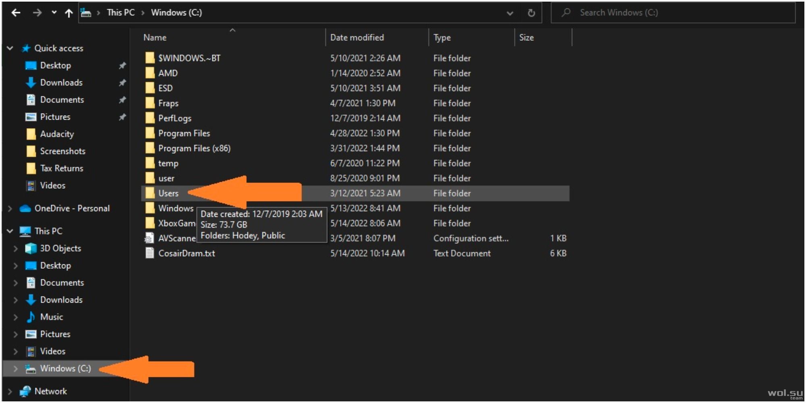
Task: Click the Search Windows (C:) field
Action: point(673,12)
